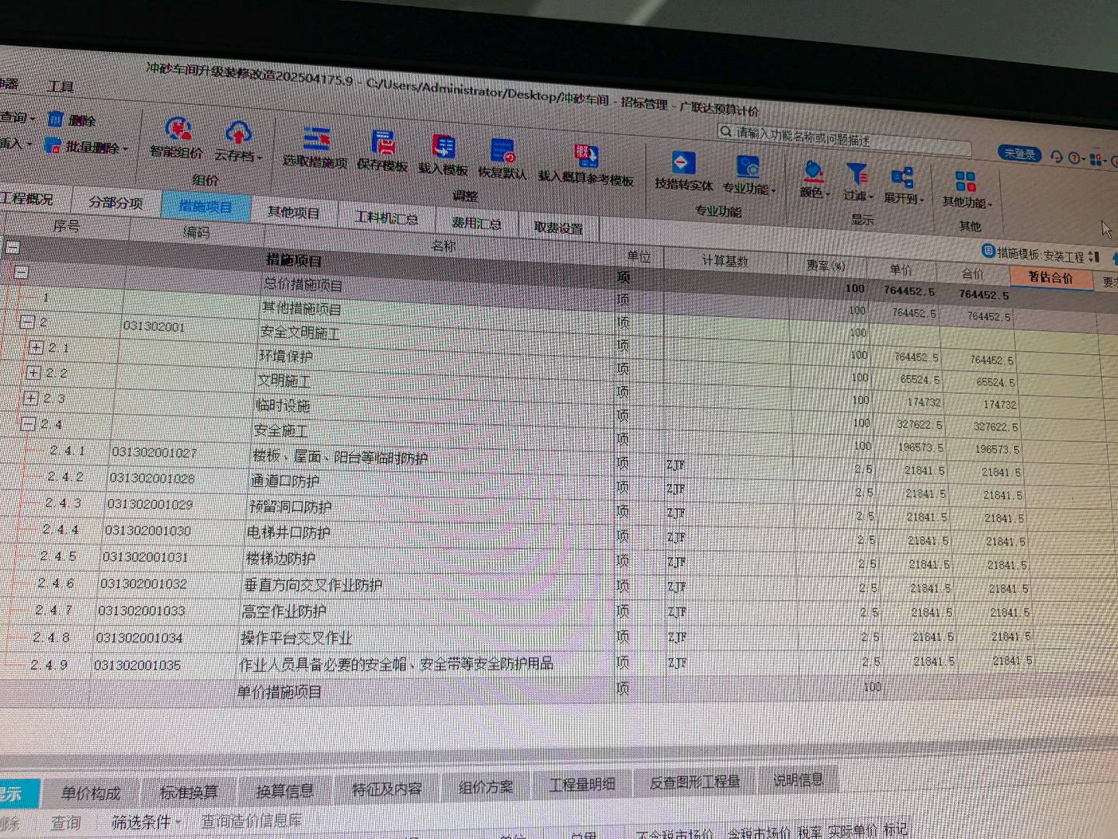Switch to 其他项目 tab
Image resolution: width=1118 pixels, height=839 pixels.
coord(293,211)
